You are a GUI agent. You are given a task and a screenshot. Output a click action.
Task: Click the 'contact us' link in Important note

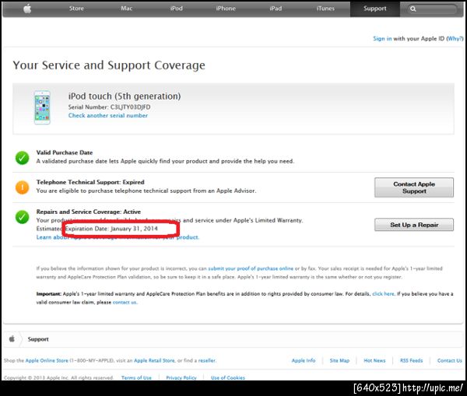[x=125, y=302]
